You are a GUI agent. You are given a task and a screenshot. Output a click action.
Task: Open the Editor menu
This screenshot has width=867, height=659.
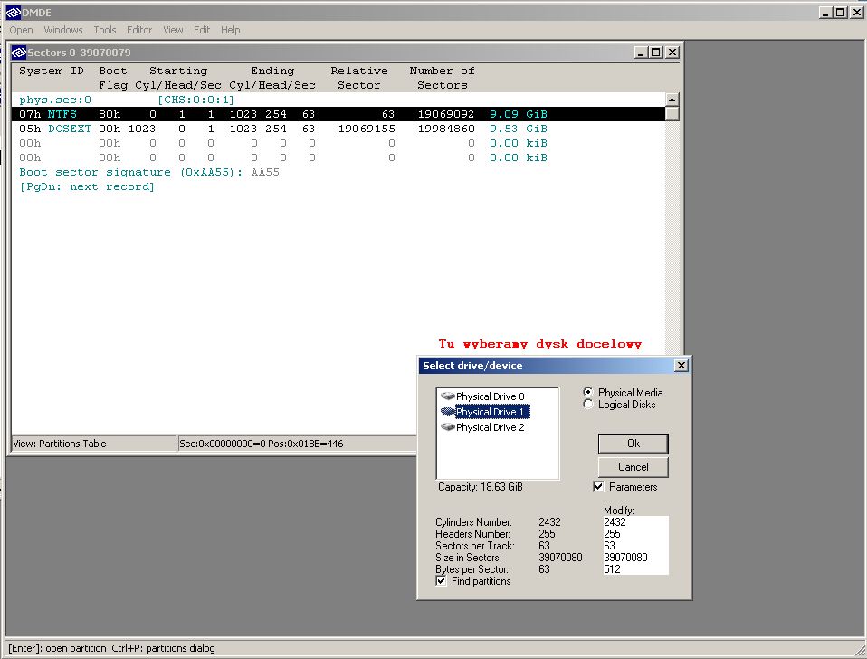(x=138, y=30)
